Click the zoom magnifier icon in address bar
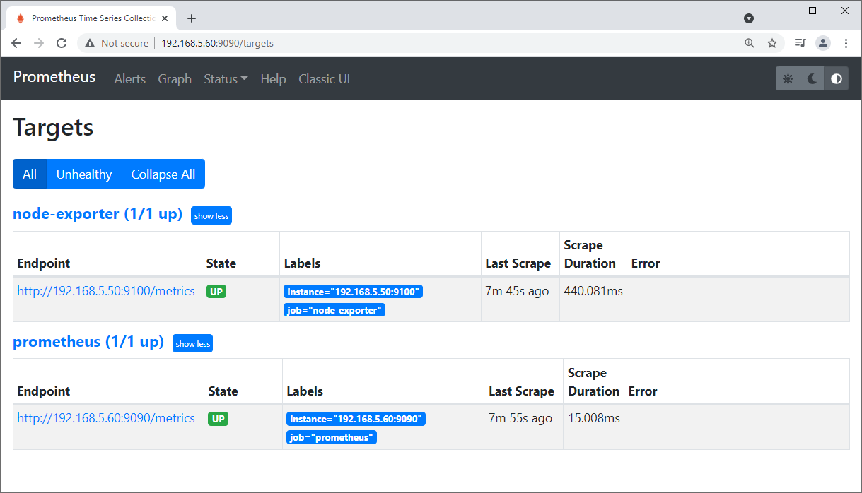This screenshot has height=493, width=862. pos(750,43)
